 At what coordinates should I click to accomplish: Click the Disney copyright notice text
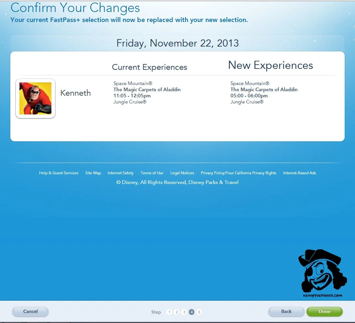point(177,182)
